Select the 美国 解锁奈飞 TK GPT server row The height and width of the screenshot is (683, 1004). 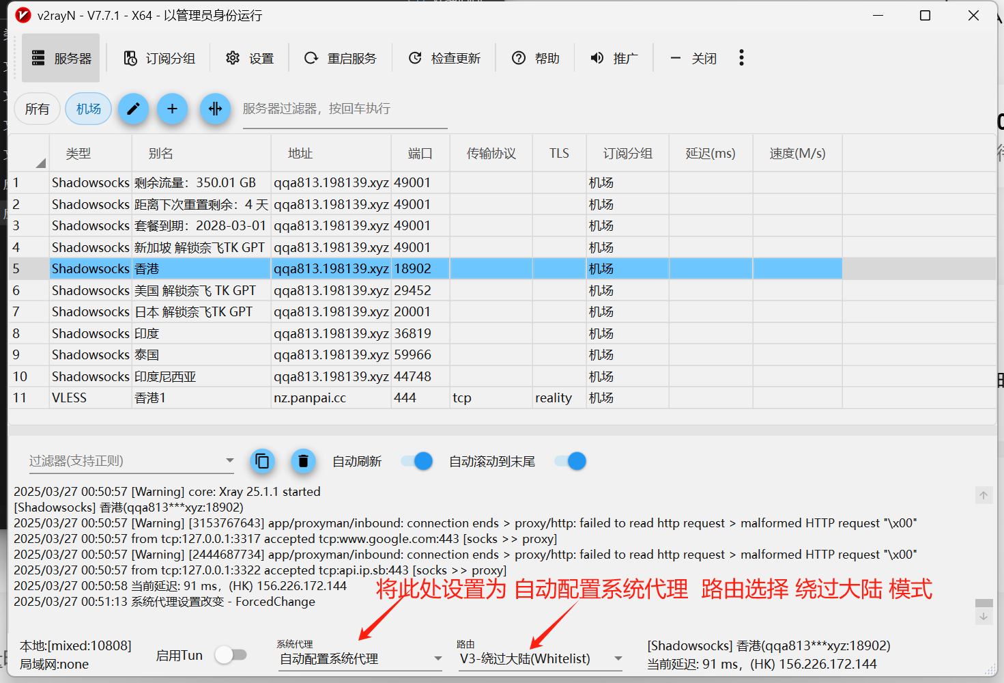click(425, 290)
